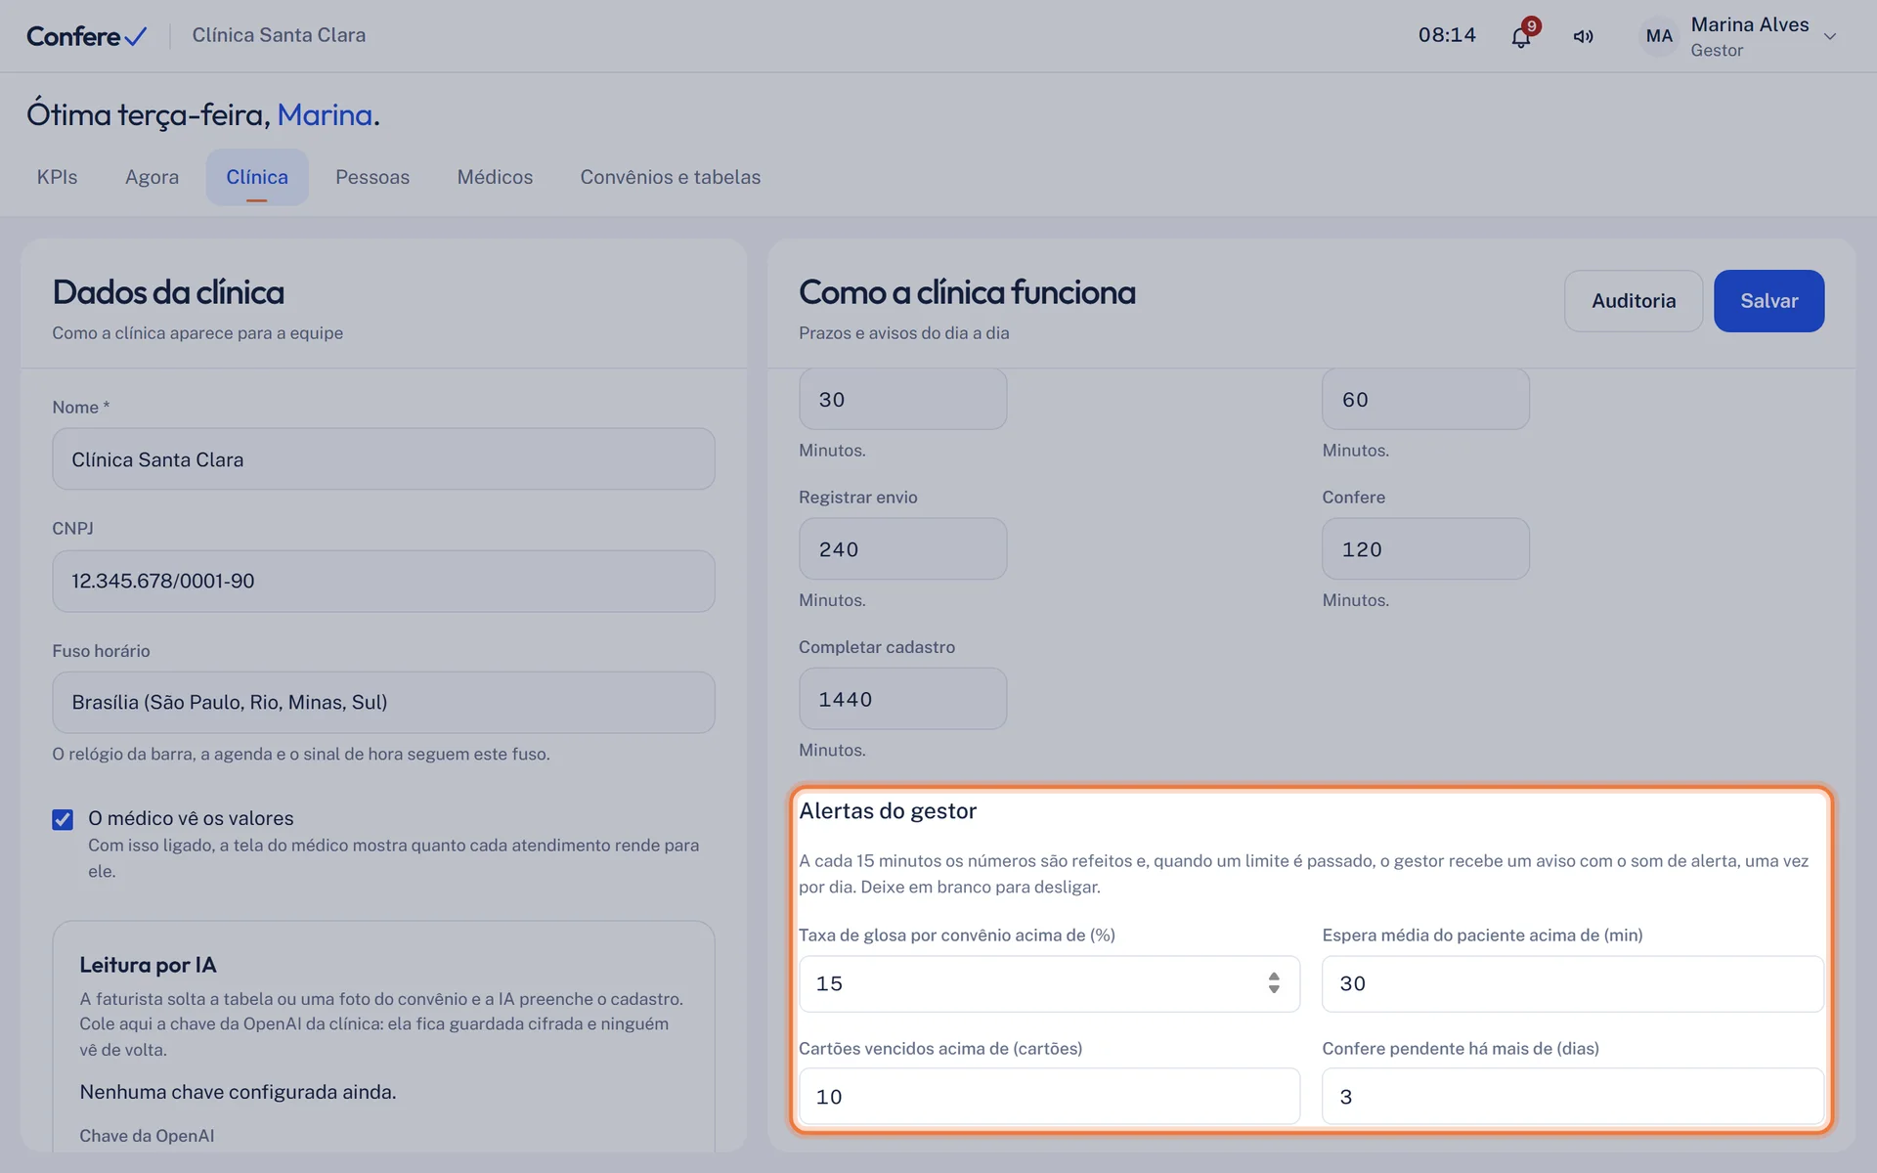The width and height of the screenshot is (1877, 1173).
Task: Click the 'Leitura por IA' heading
Action: [148, 965]
